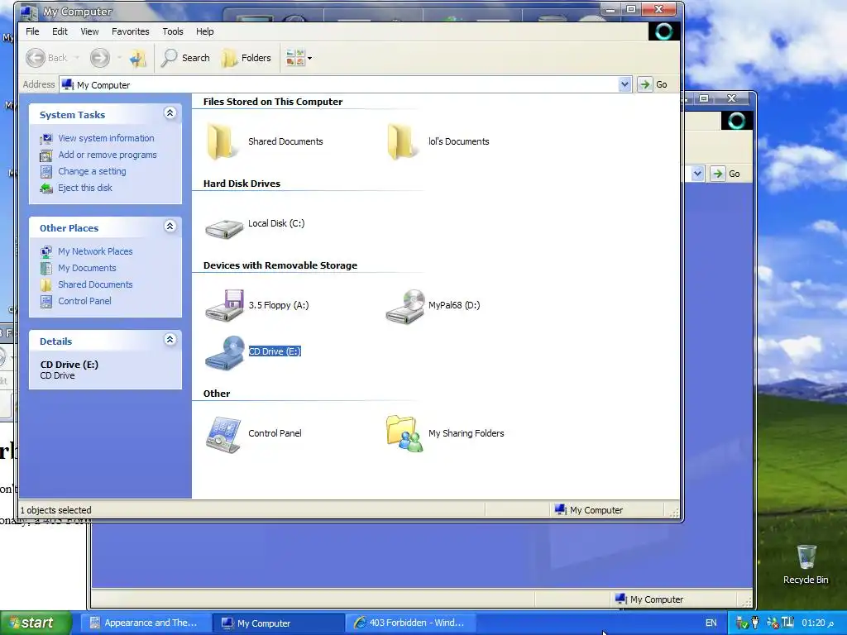The height and width of the screenshot is (635, 847).
Task: Click the Back arrow toolbar button
Action: tap(46, 58)
